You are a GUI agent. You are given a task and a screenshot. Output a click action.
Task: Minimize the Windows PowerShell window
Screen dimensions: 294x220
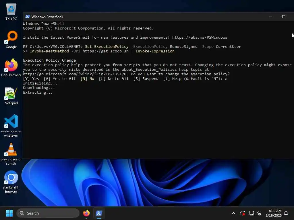[271, 17]
